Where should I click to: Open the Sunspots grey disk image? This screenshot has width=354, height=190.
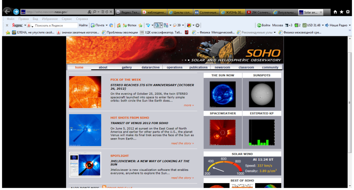pyautogui.click(x=262, y=94)
